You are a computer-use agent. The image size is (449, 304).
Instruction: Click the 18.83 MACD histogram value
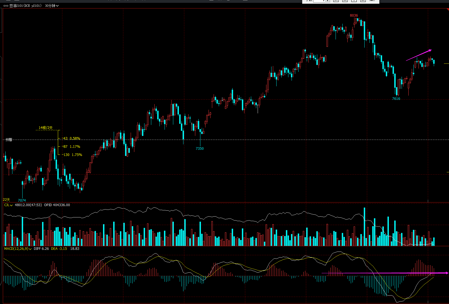tap(75, 249)
